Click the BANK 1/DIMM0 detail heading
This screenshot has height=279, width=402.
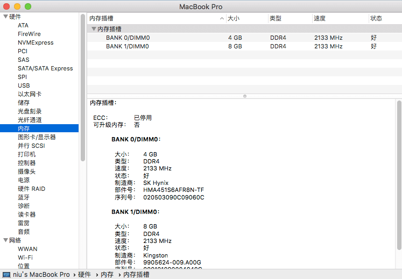pos(136,212)
